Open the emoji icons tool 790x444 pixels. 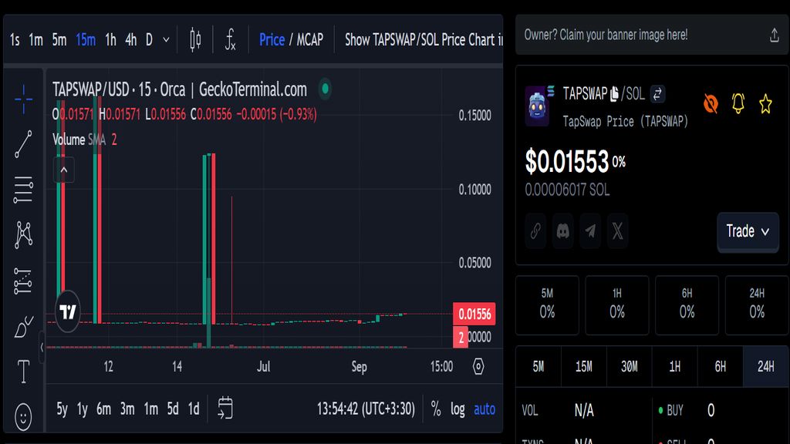[23, 417]
